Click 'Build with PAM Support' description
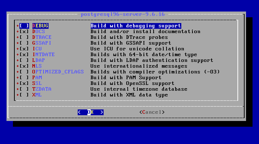The height and width of the screenshot is (144, 259). (x=126, y=77)
